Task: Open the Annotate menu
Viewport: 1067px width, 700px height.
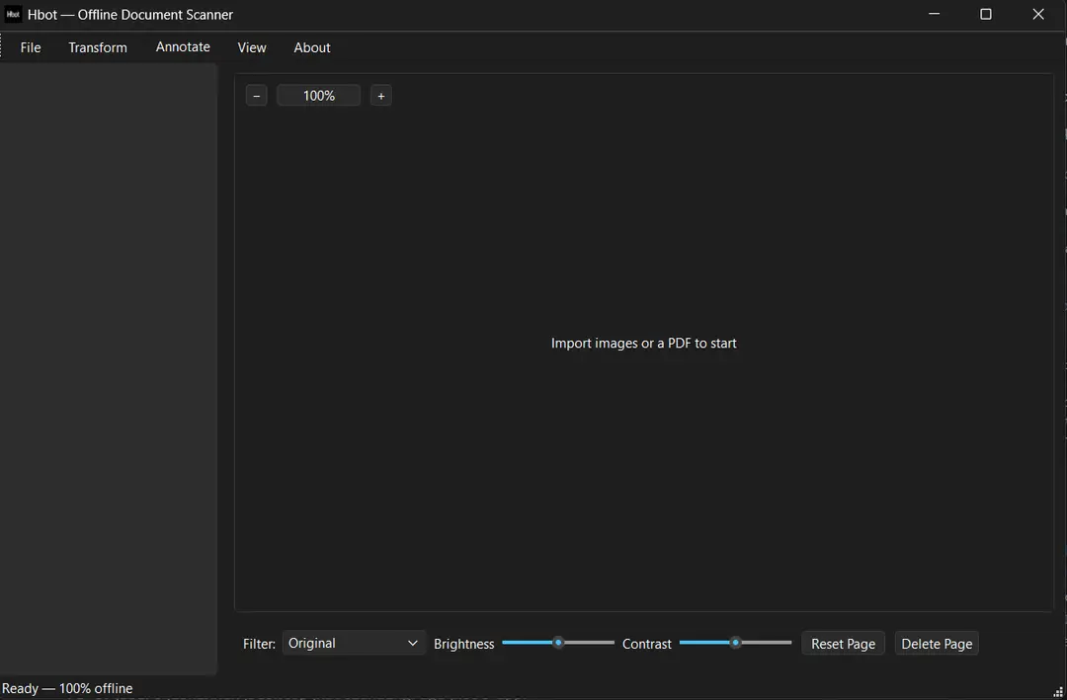Action: [183, 47]
